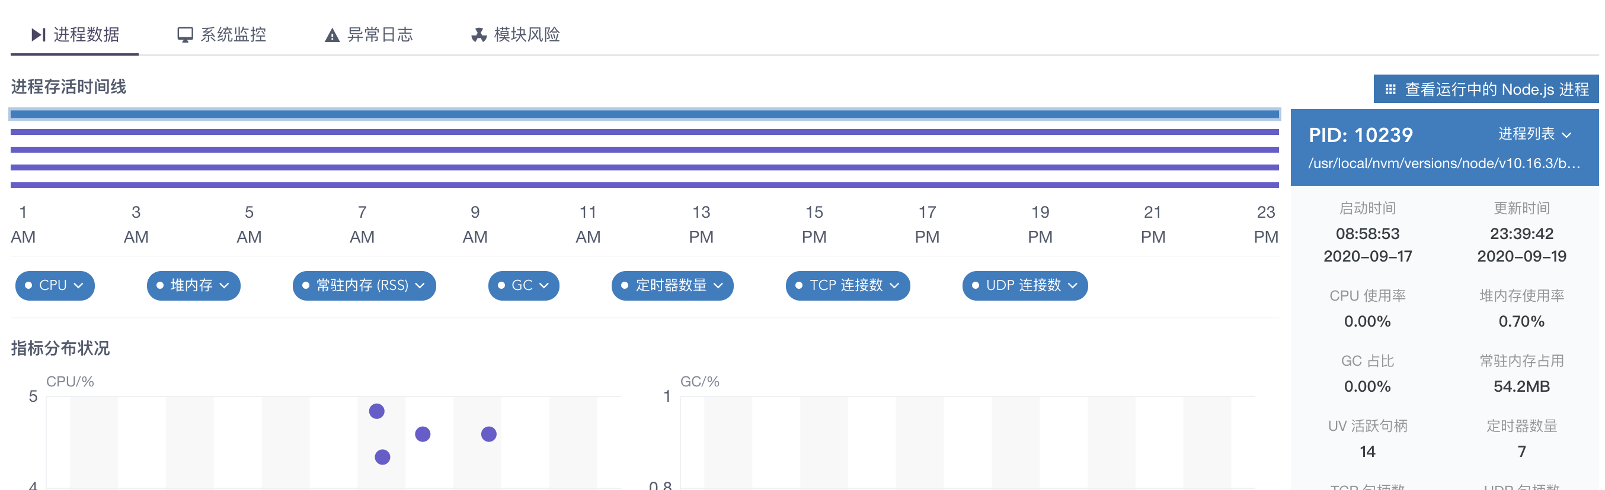Click the system monitor screen icon
This screenshot has width=1605, height=490.
tap(185, 35)
